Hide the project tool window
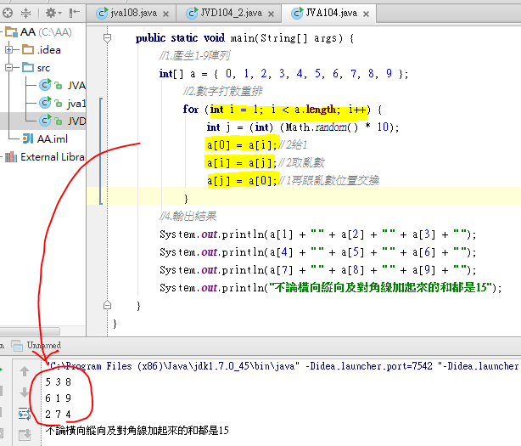The width and height of the screenshot is (521, 446). (74, 14)
